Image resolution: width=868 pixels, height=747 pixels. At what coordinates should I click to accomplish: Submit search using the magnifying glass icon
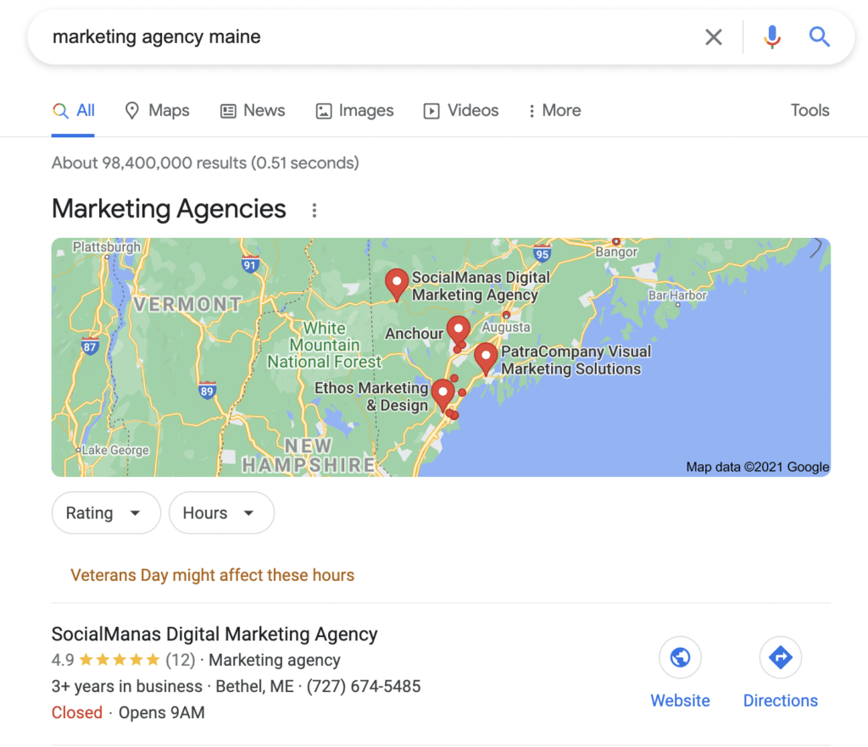[x=820, y=37]
